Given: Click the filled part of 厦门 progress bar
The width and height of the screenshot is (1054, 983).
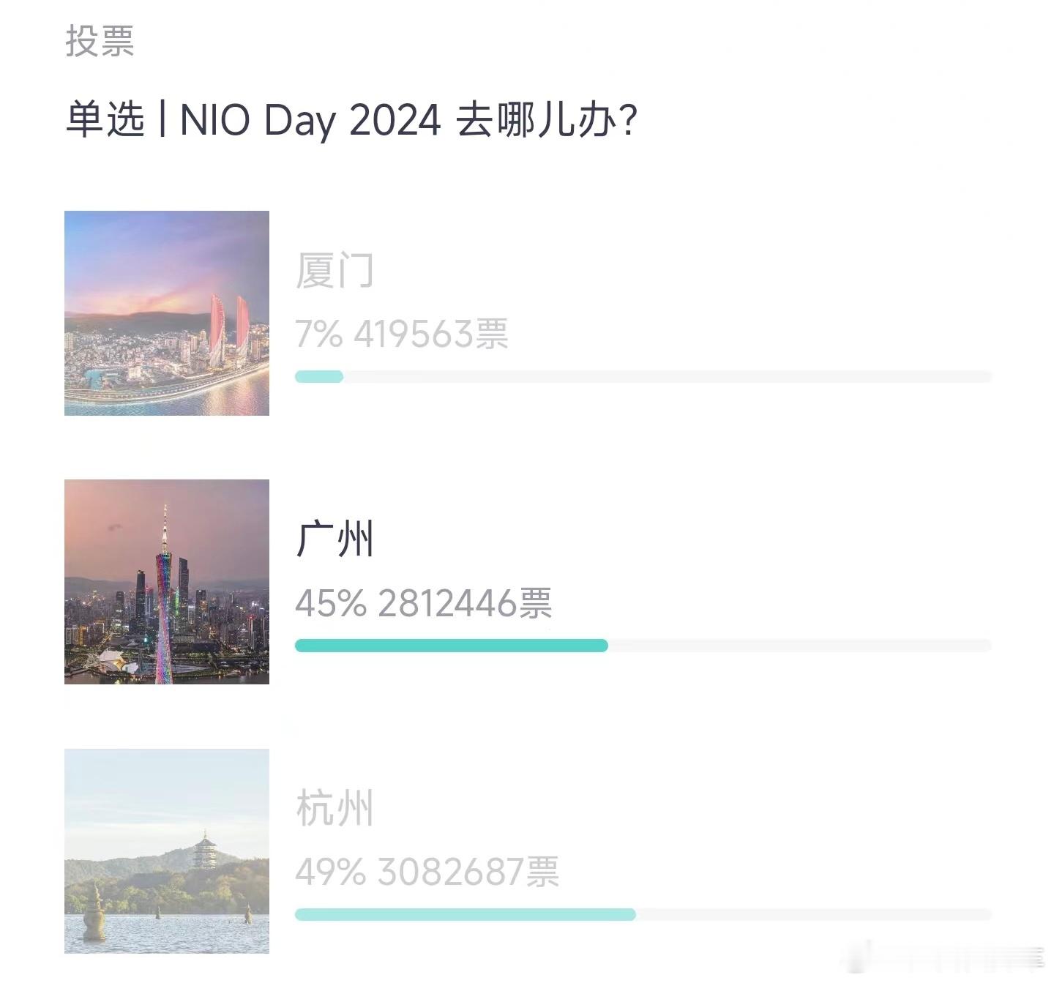Looking at the screenshot, I should pyautogui.click(x=319, y=376).
